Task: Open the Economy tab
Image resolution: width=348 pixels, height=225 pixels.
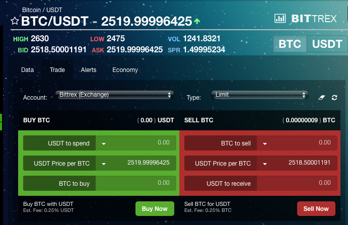Action: (x=125, y=70)
